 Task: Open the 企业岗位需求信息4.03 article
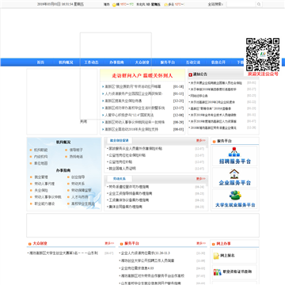click(138, 268)
